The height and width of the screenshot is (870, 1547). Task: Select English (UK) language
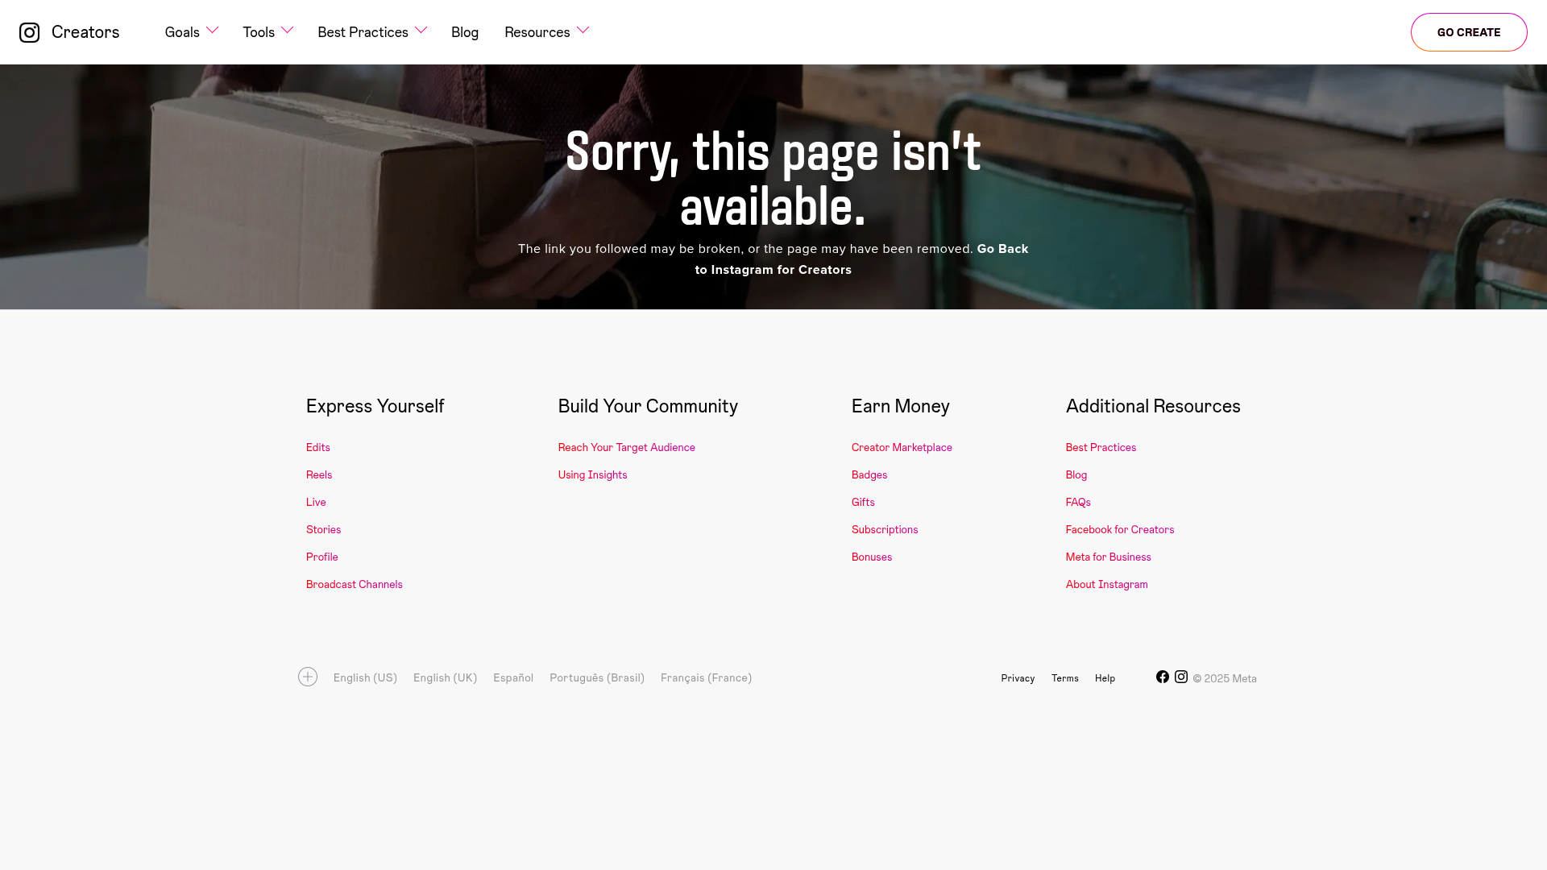(x=445, y=677)
